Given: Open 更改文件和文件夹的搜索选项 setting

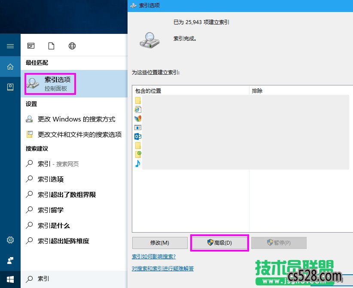Looking at the screenshot, I should [74, 134].
